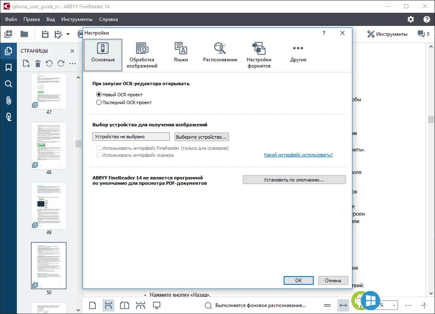Open the Основные settings tab
The width and height of the screenshot is (435, 314).
coord(103,55)
